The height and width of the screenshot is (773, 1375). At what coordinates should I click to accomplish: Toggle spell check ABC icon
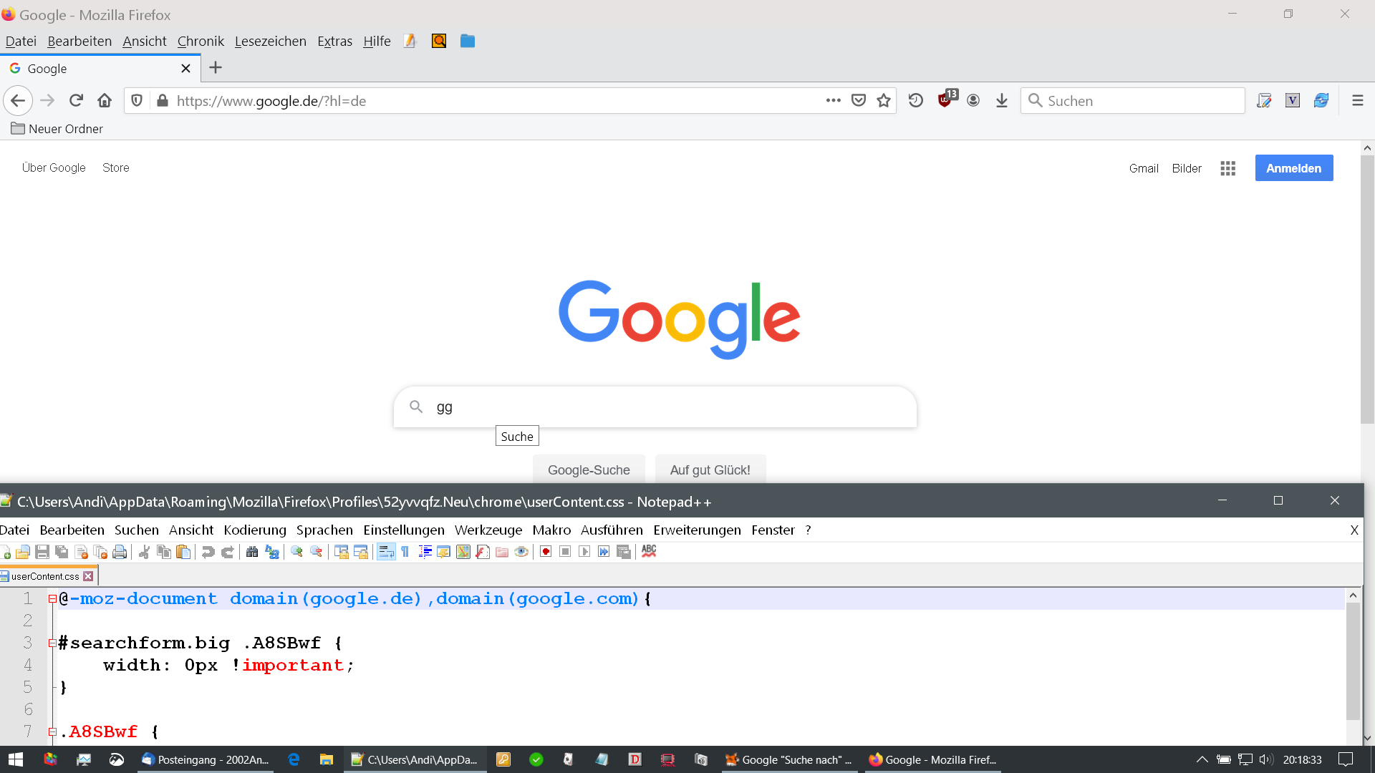click(x=649, y=551)
